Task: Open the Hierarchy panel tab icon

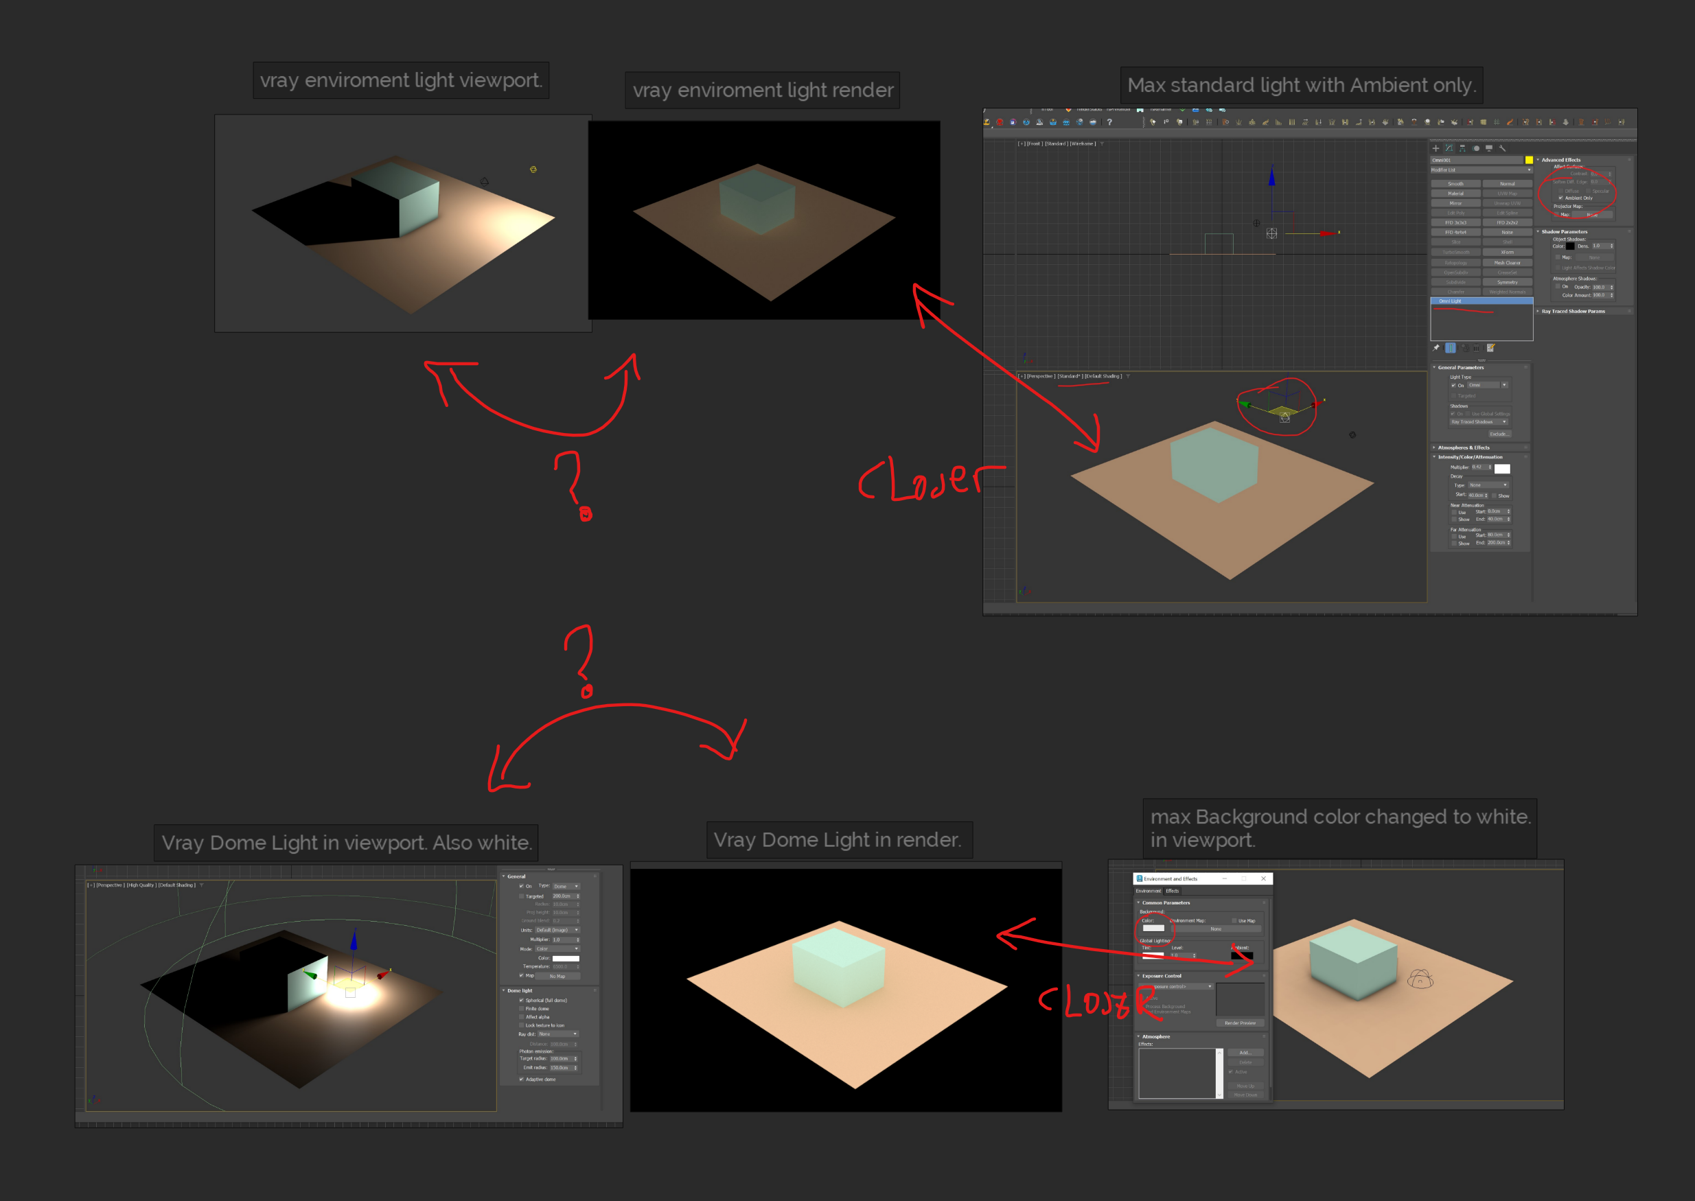Action: [x=1463, y=148]
